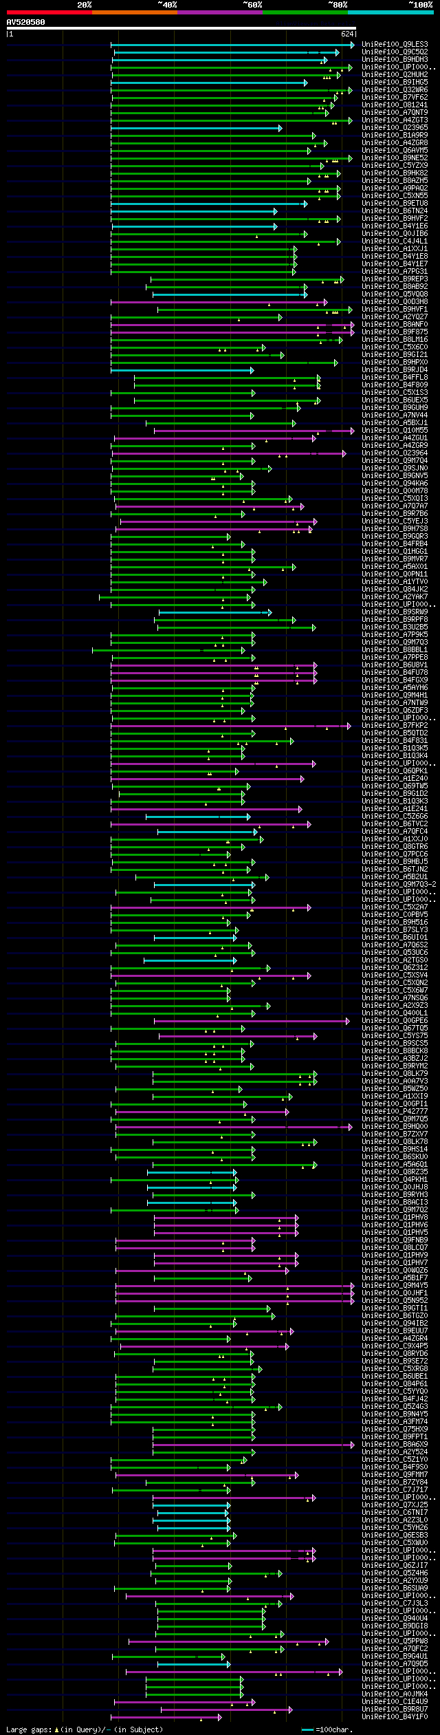Click the red 20% identity legend segment

[x=49, y=12]
